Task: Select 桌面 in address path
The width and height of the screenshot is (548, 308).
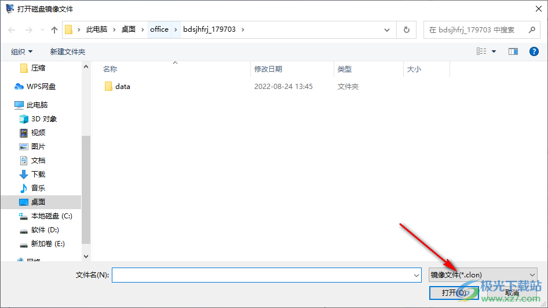Action: click(x=128, y=29)
